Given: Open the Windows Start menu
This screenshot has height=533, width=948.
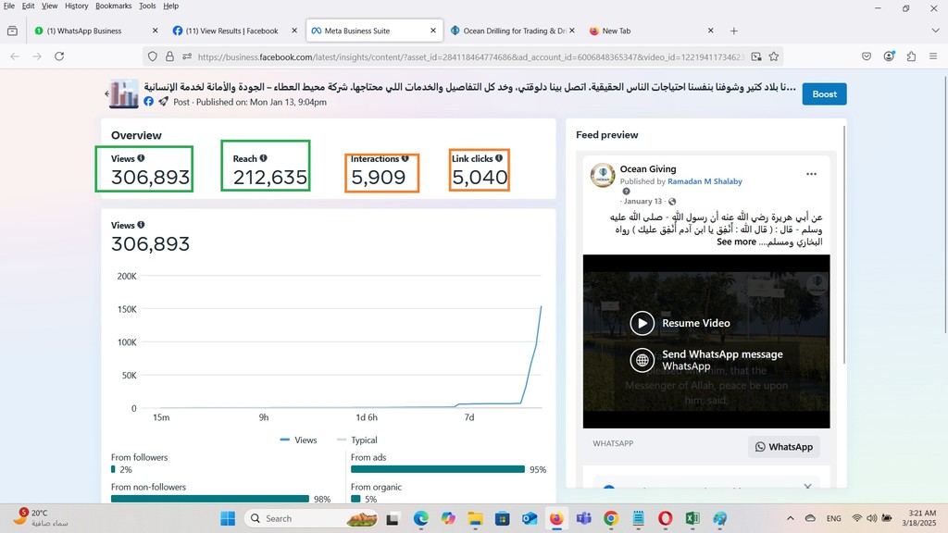Looking at the screenshot, I should coord(228,518).
